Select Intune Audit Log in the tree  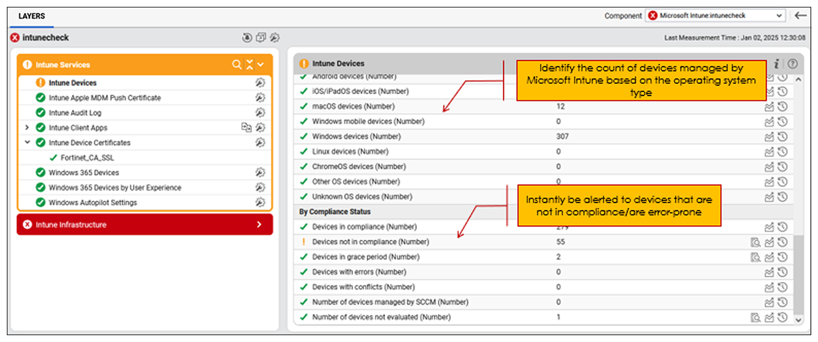pyautogui.click(x=75, y=112)
